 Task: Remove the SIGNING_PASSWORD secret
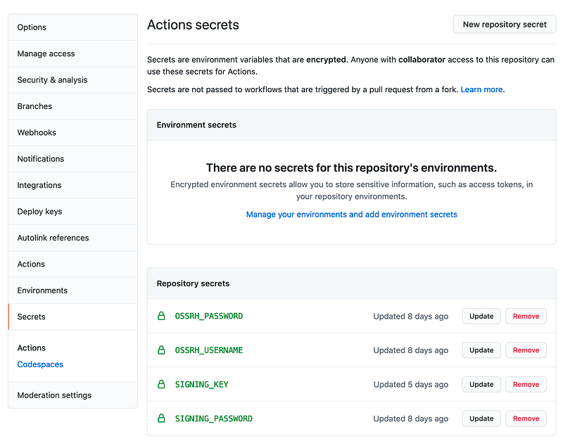pyautogui.click(x=526, y=418)
